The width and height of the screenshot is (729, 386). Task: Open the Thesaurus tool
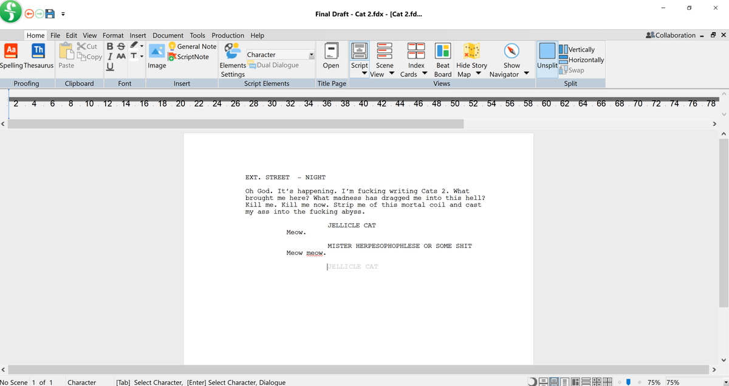38,56
